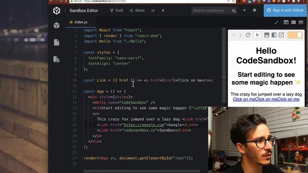Viewport: 308px width, 173px height.
Task: Open the Share menu
Action: pyautogui.click(x=137, y=11)
